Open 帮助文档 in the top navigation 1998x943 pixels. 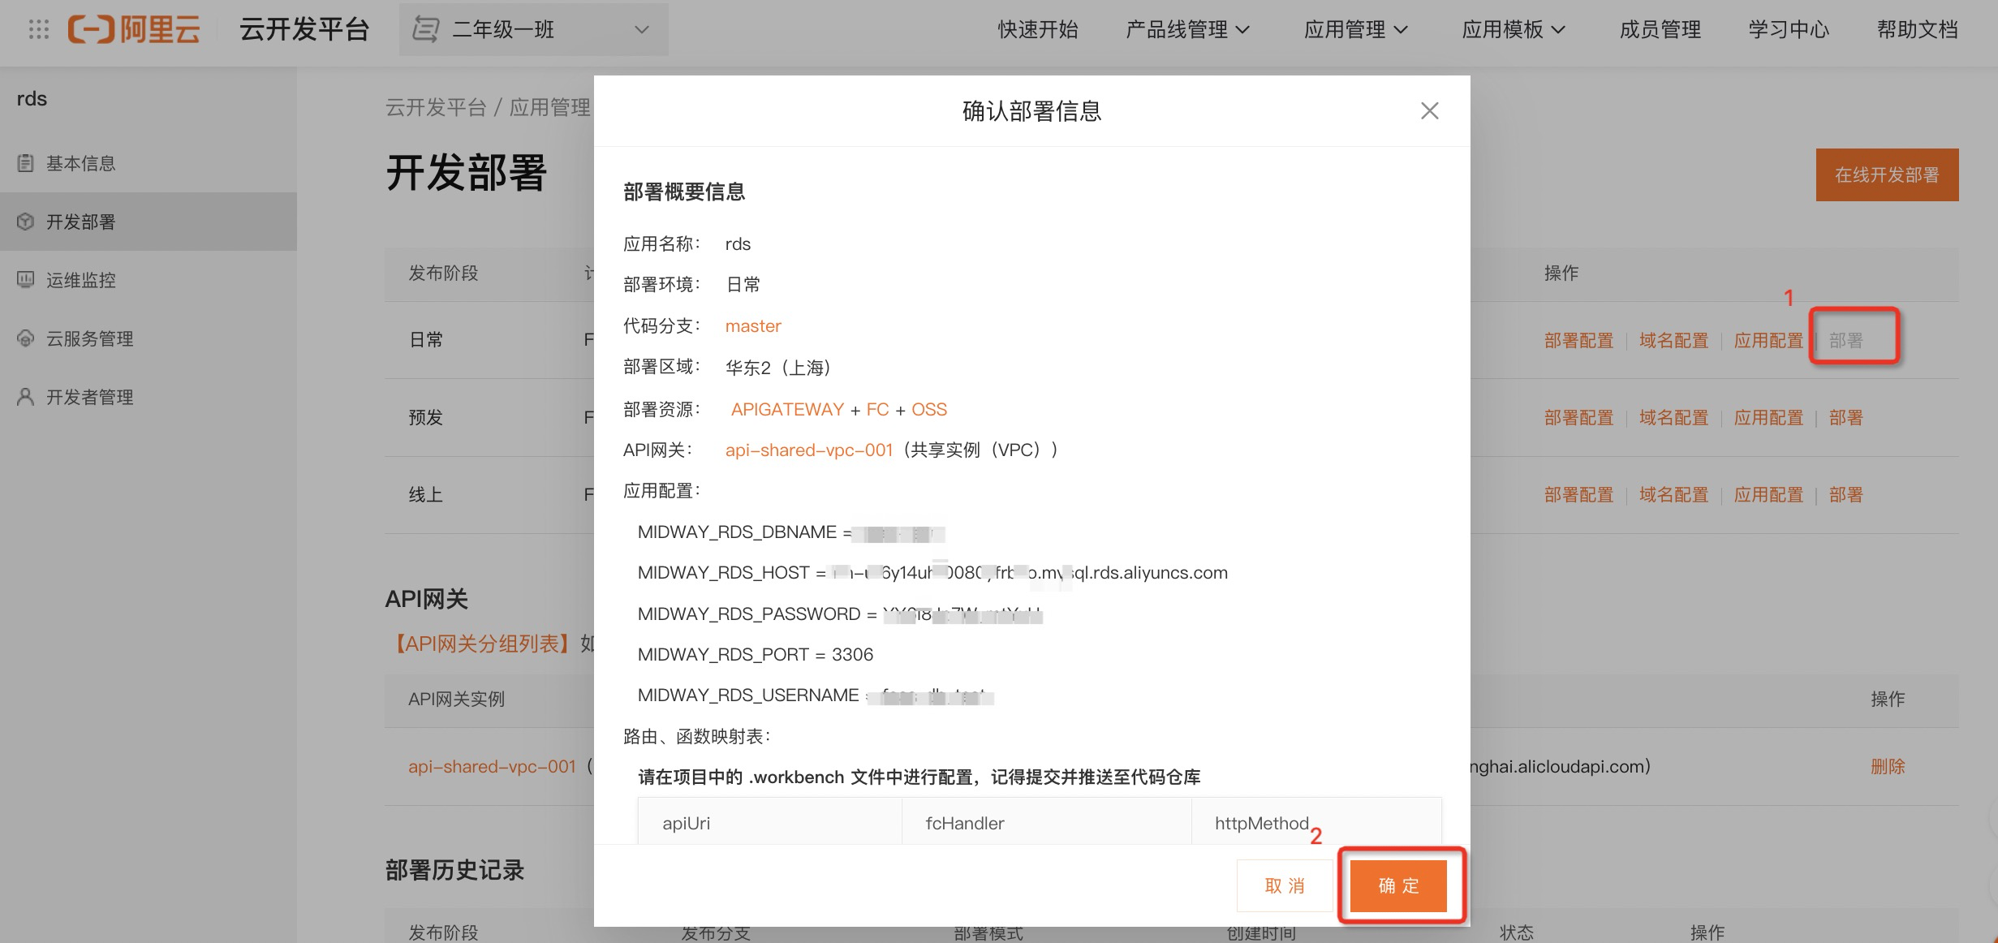[x=1917, y=30]
